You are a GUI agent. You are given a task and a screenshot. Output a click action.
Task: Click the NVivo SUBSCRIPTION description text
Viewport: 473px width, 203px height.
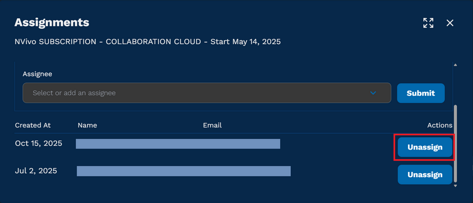tap(148, 42)
